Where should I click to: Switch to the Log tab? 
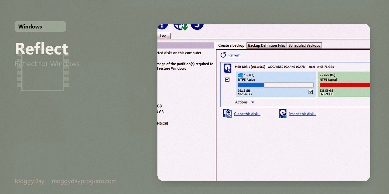164,36
